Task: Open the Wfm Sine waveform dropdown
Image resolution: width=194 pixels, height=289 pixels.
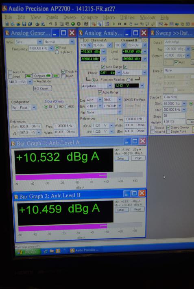Action: point(40,42)
